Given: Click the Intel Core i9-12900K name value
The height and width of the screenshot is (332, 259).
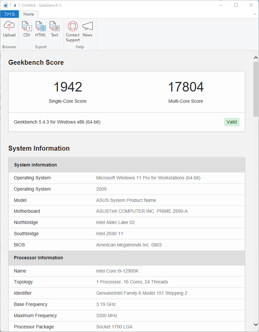Looking at the screenshot, I should pos(117,271).
